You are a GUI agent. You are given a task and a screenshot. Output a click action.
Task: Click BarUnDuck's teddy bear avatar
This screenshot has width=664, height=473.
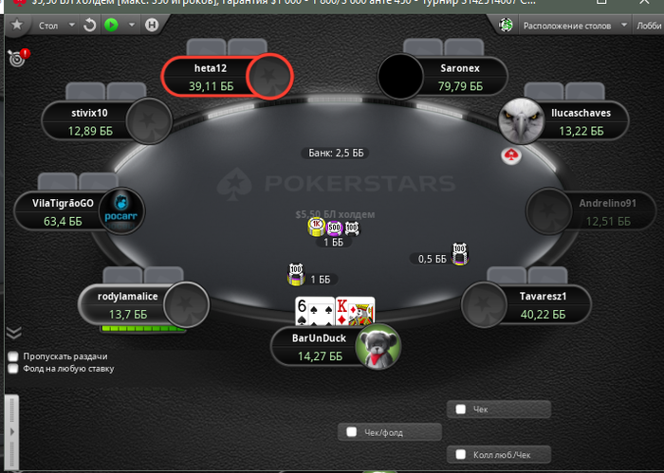(x=378, y=347)
